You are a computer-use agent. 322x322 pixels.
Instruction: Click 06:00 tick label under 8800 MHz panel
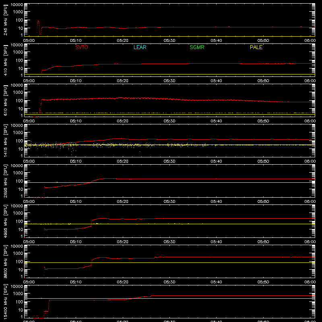point(310,282)
